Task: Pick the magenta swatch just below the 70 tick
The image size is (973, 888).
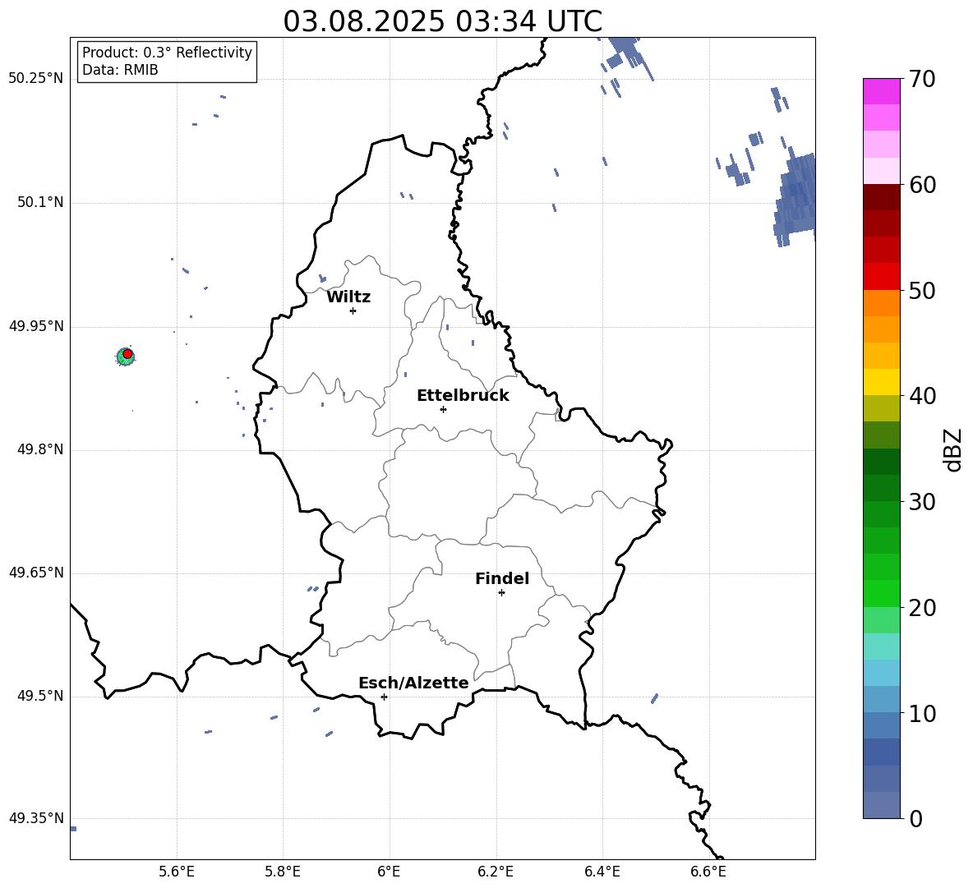Action: point(881,92)
